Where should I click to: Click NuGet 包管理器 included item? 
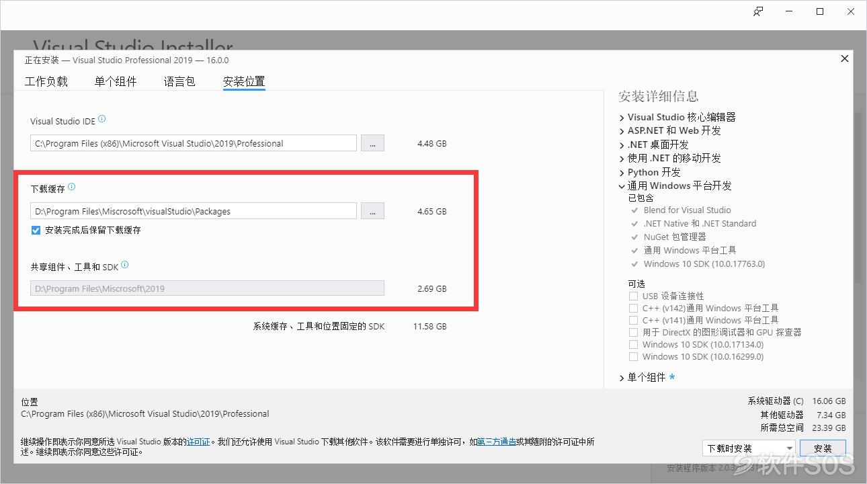click(x=675, y=237)
